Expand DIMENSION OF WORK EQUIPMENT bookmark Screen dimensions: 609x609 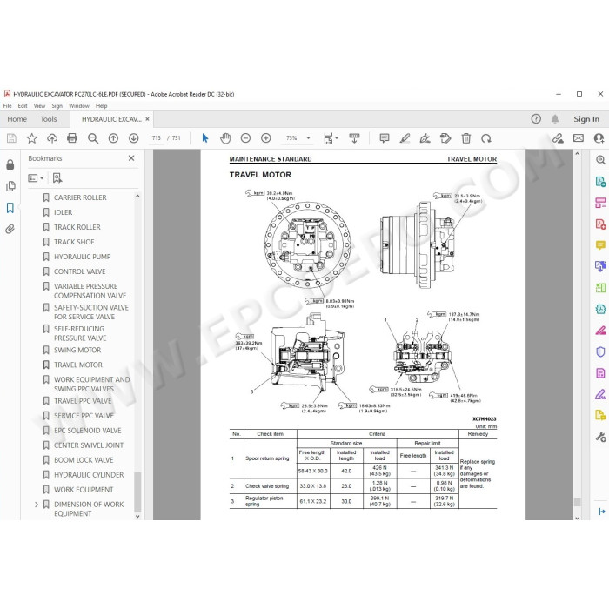point(37,505)
